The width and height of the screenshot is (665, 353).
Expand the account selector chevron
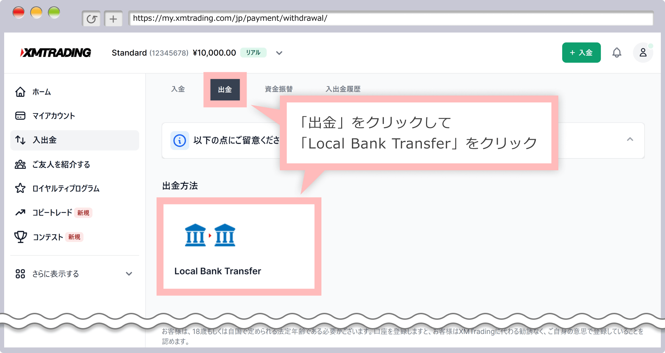coord(279,53)
